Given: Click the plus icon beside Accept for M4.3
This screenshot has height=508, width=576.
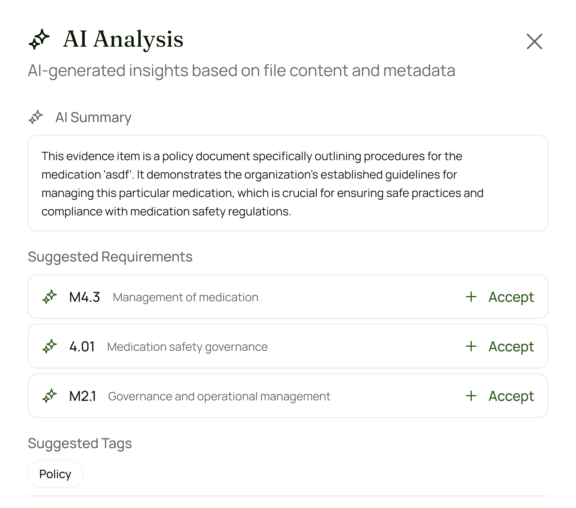Looking at the screenshot, I should 471,297.
